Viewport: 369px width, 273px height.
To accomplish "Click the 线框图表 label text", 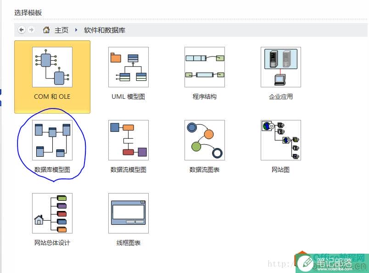I will (129, 243).
